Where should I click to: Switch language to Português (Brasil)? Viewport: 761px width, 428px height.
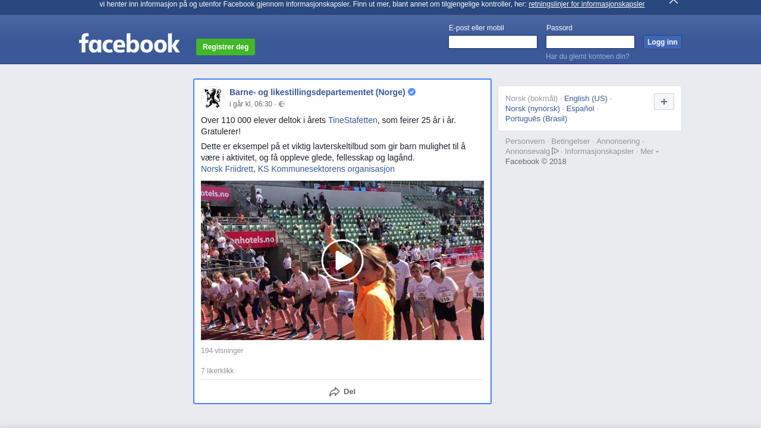(536, 119)
